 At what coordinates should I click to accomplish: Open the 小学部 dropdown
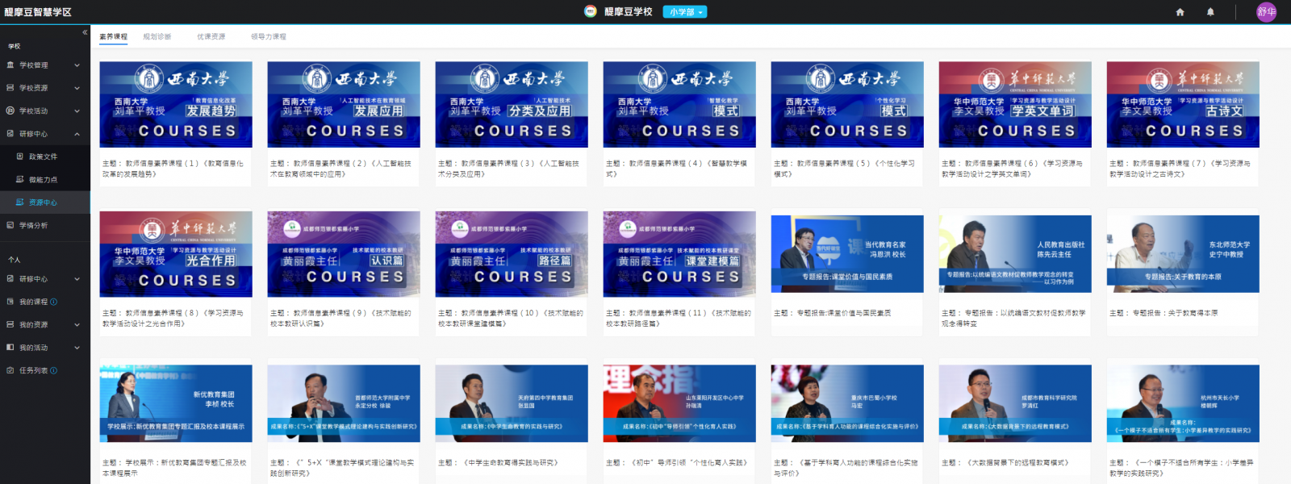point(685,12)
